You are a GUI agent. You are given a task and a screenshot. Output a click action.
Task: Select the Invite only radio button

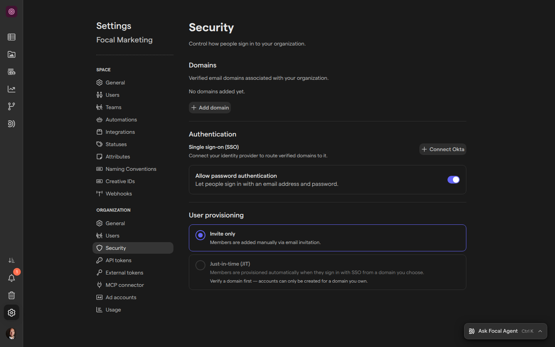coord(200,235)
